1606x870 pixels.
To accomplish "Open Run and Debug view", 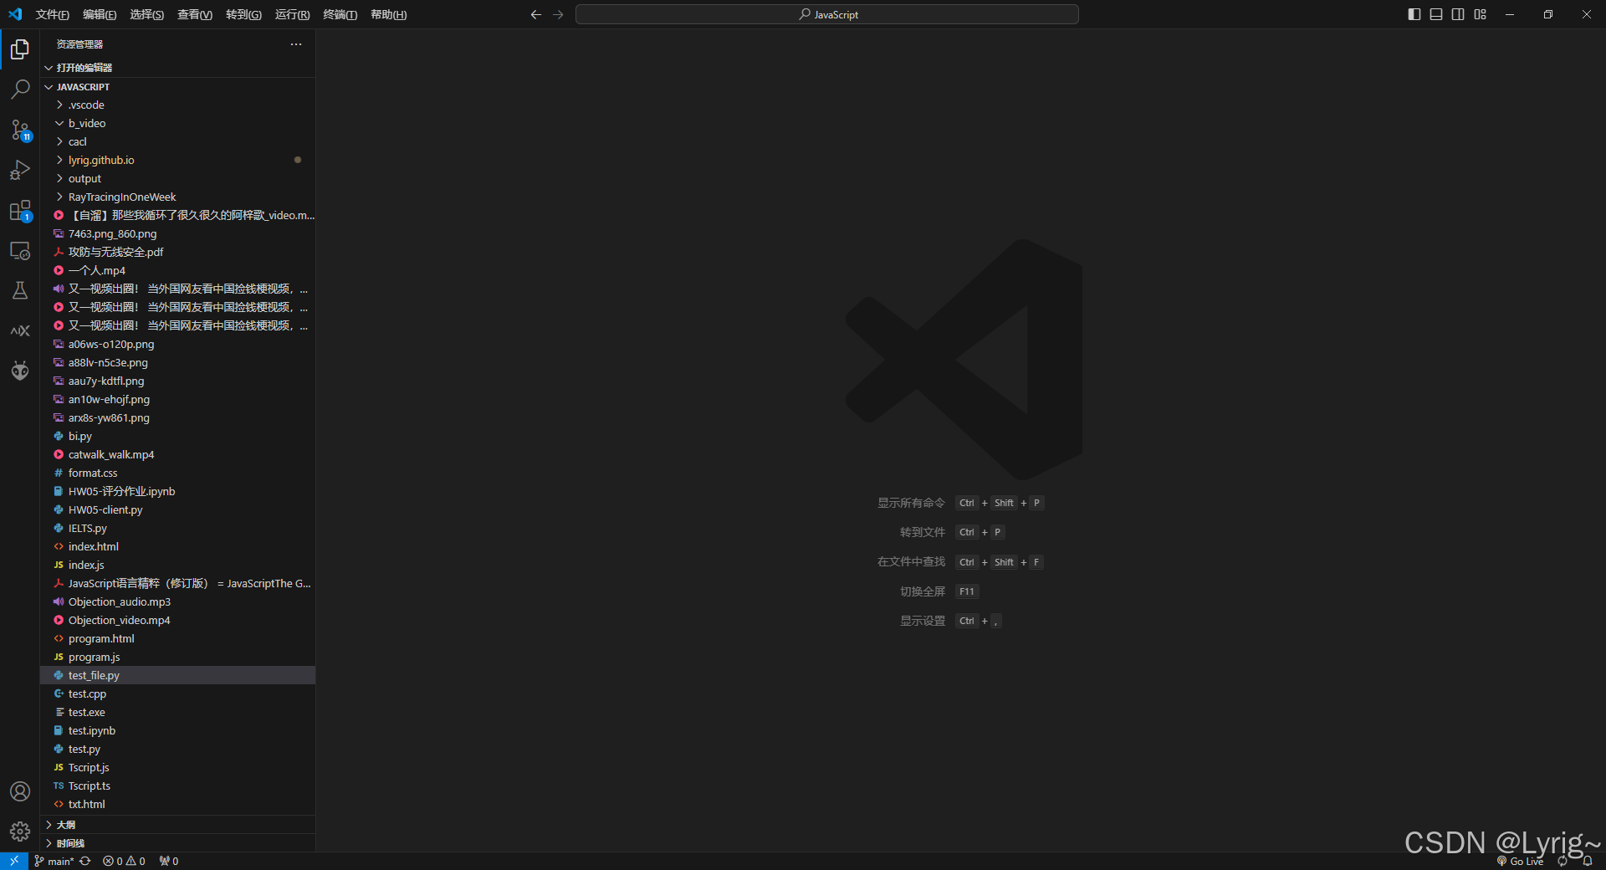I will pyautogui.click(x=20, y=170).
